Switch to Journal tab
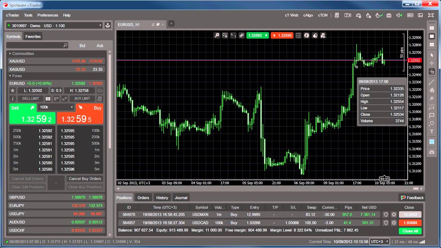 click(181, 198)
